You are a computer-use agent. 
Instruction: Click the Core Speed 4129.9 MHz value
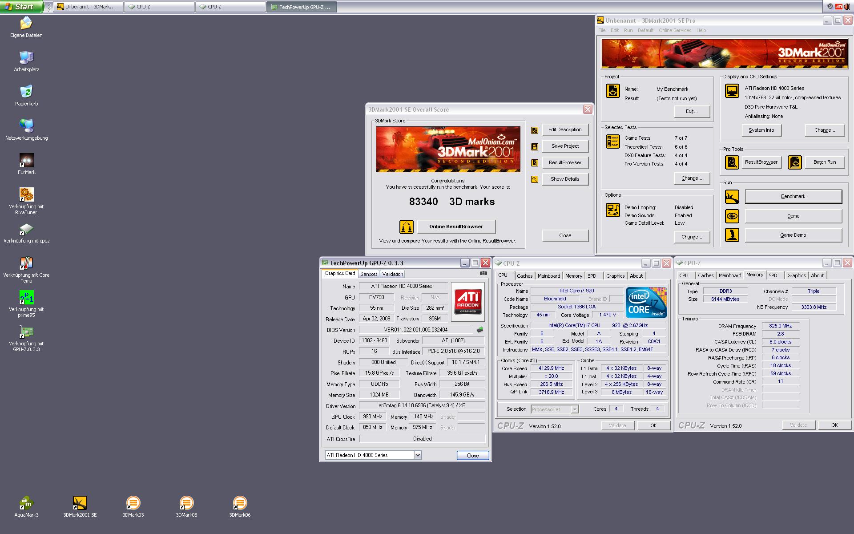tap(551, 368)
